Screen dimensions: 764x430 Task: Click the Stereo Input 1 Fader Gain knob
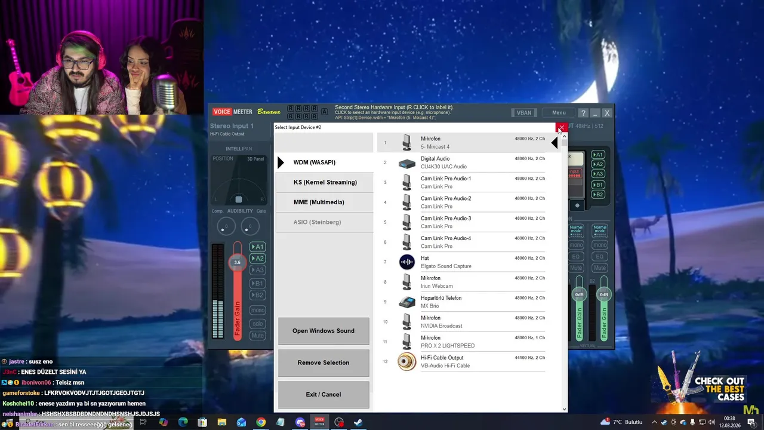[x=237, y=262]
